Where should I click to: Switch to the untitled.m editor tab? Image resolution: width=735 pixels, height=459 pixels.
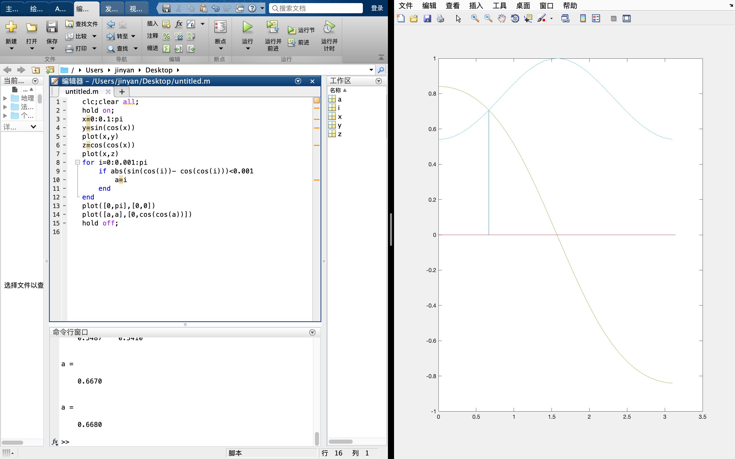point(82,91)
